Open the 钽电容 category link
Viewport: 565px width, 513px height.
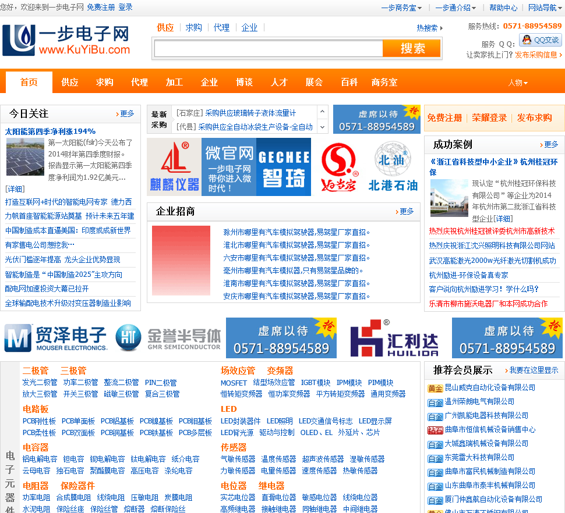(73, 459)
